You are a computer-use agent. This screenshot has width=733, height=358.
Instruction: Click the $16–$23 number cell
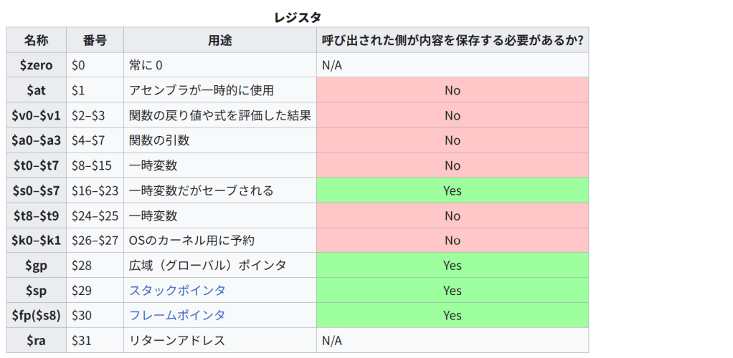point(95,190)
